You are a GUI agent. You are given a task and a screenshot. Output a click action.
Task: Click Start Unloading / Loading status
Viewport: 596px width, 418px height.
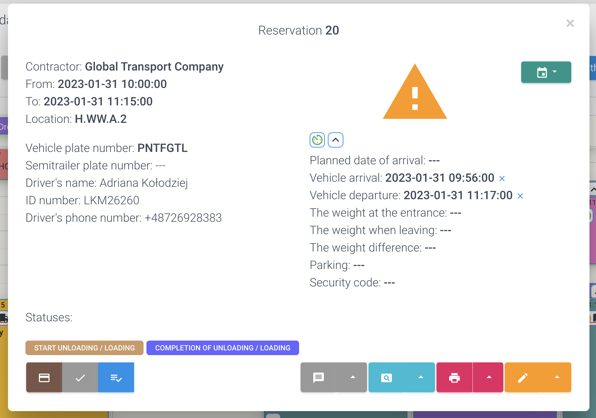(84, 348)
